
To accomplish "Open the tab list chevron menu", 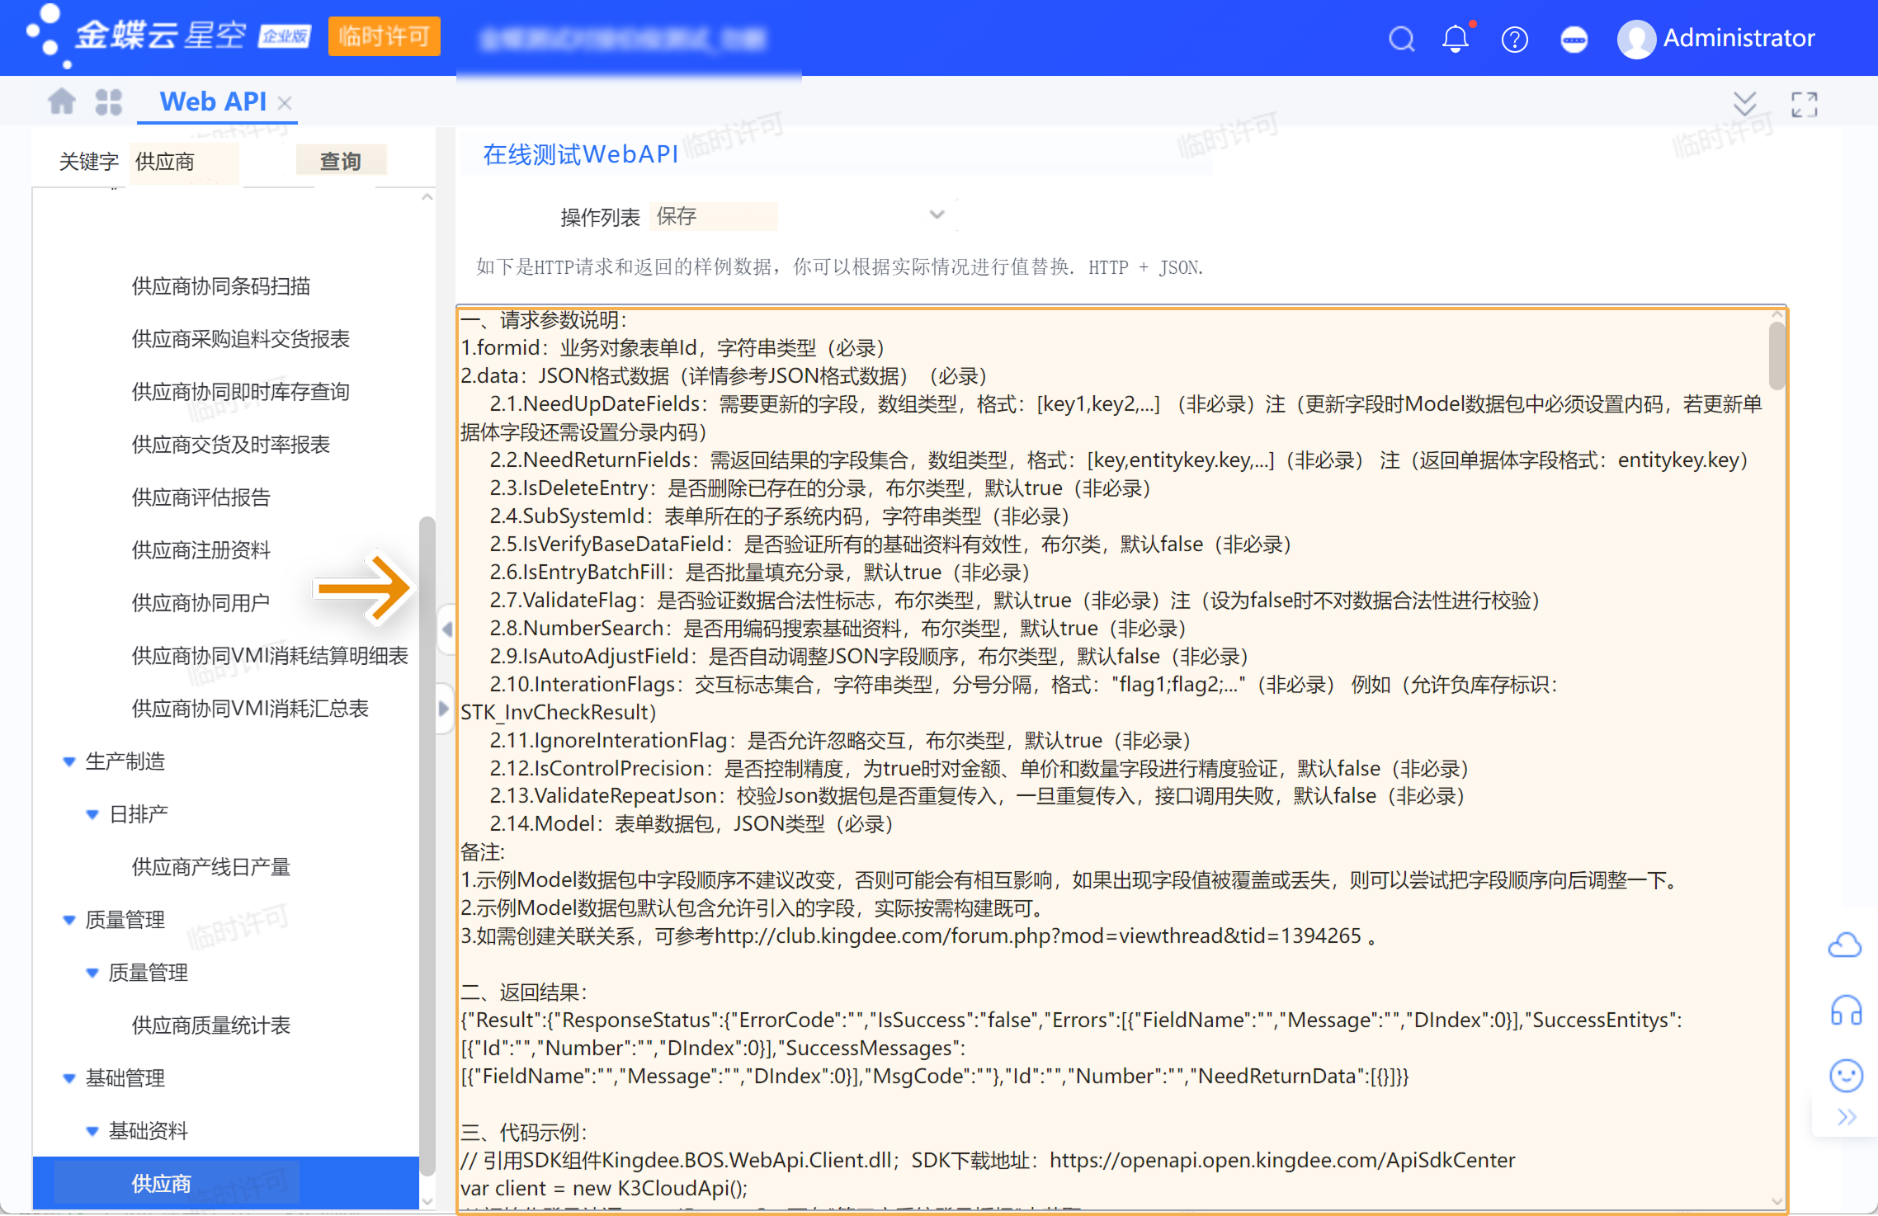I will (x=1744, y=104).
